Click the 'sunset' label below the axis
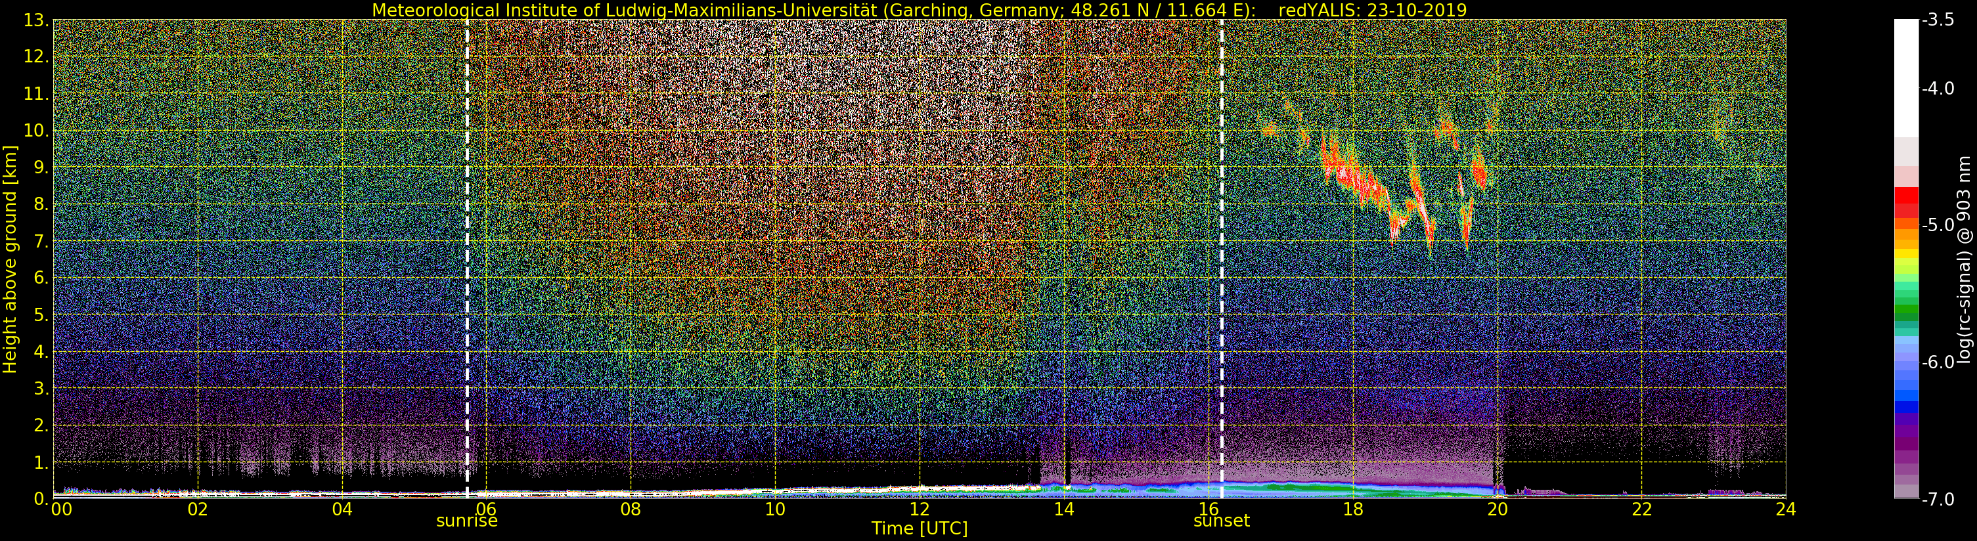 pyautogui.click(x=1221, y=521)
